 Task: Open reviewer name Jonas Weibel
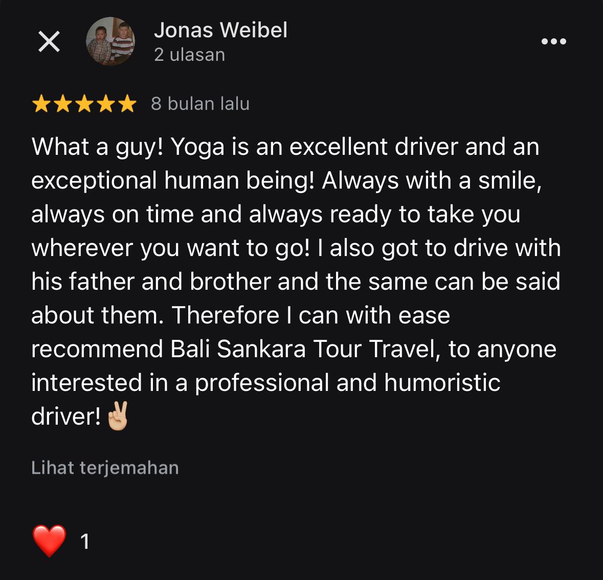221,30
